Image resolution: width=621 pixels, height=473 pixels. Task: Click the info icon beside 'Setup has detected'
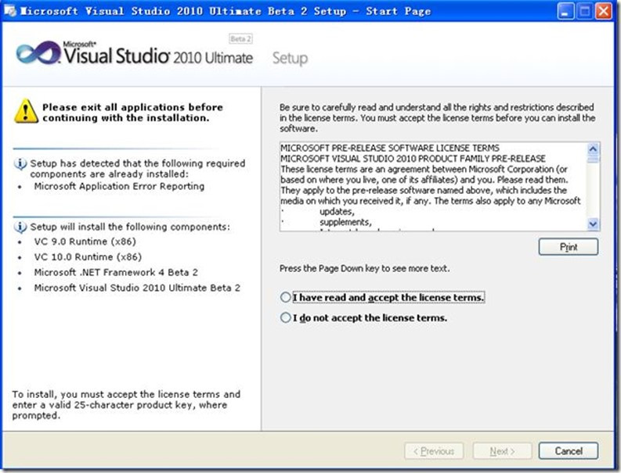point(20,163)
